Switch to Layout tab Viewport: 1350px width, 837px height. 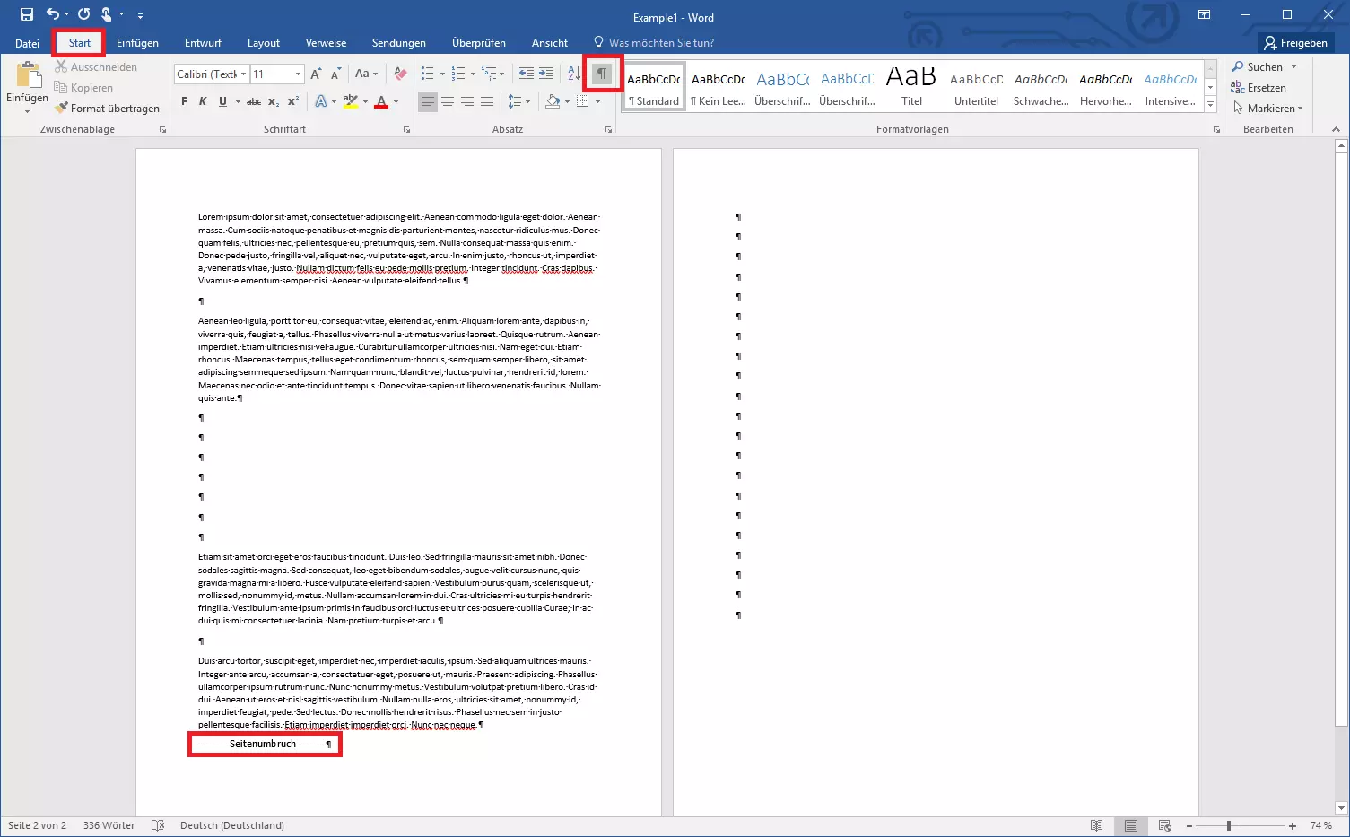coord(264,43)
